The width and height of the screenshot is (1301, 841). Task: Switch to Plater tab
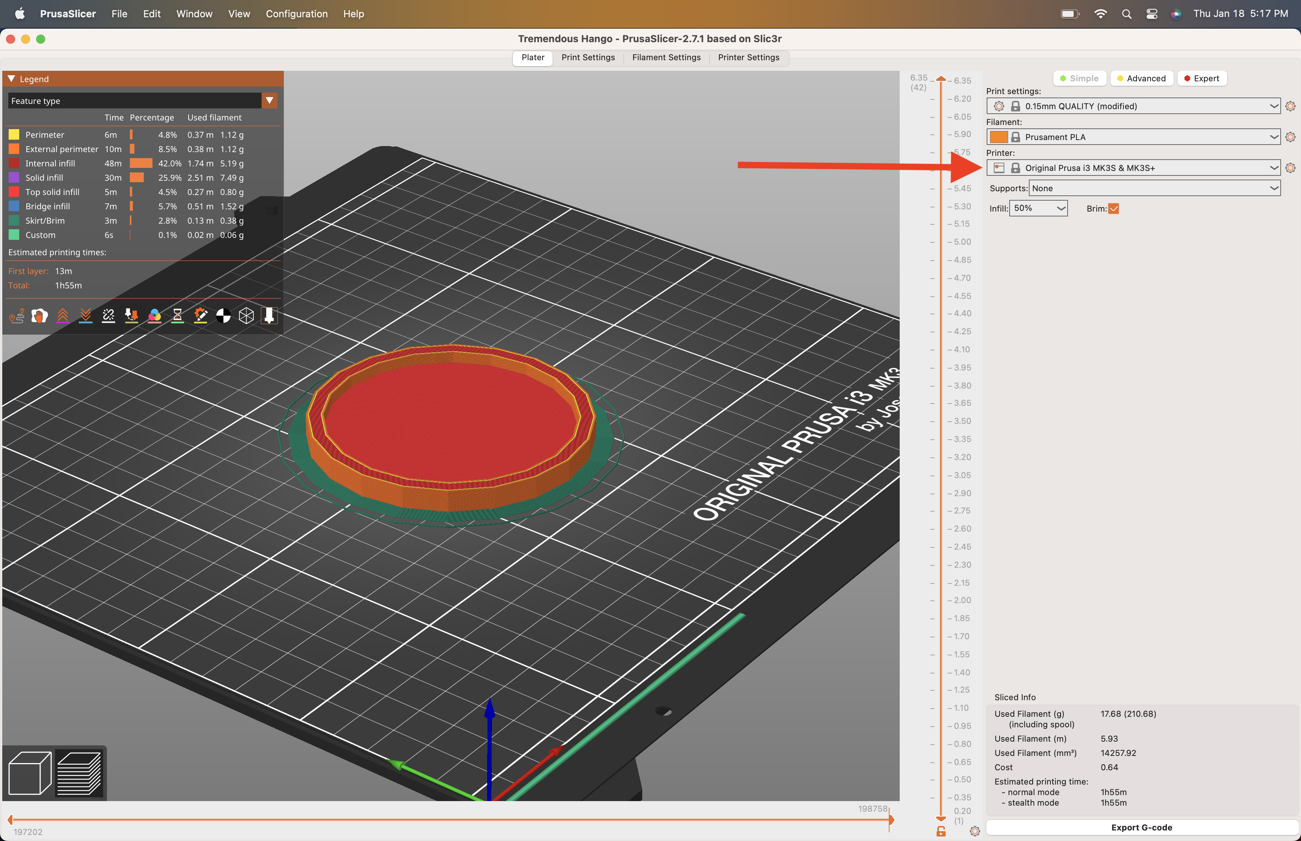tap(533, 57)
